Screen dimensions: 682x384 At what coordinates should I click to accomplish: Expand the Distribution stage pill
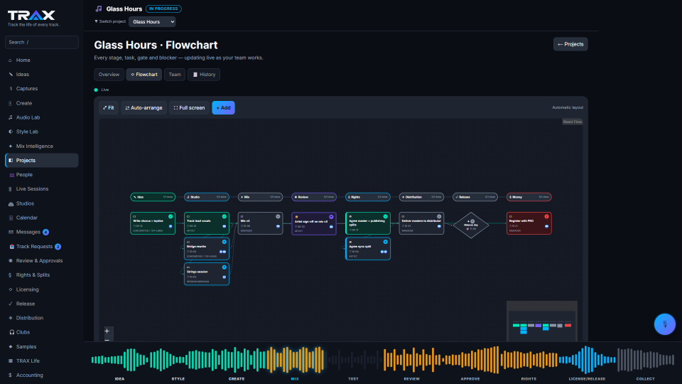[421, 197]
